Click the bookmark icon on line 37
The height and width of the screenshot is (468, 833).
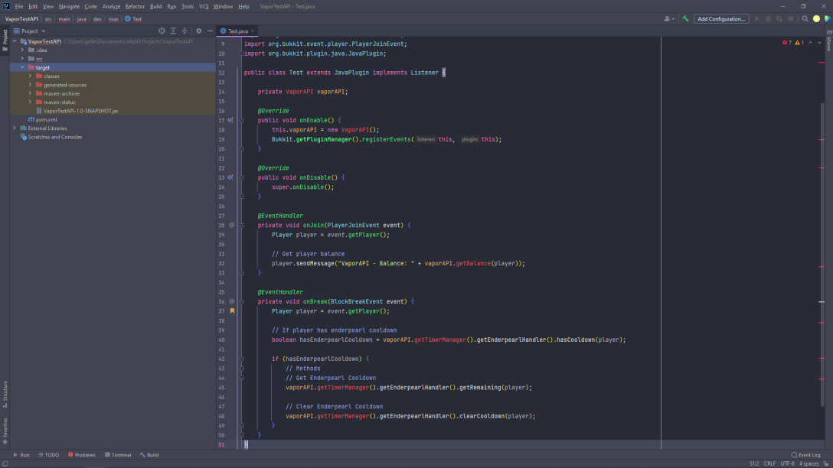[232, 311]
